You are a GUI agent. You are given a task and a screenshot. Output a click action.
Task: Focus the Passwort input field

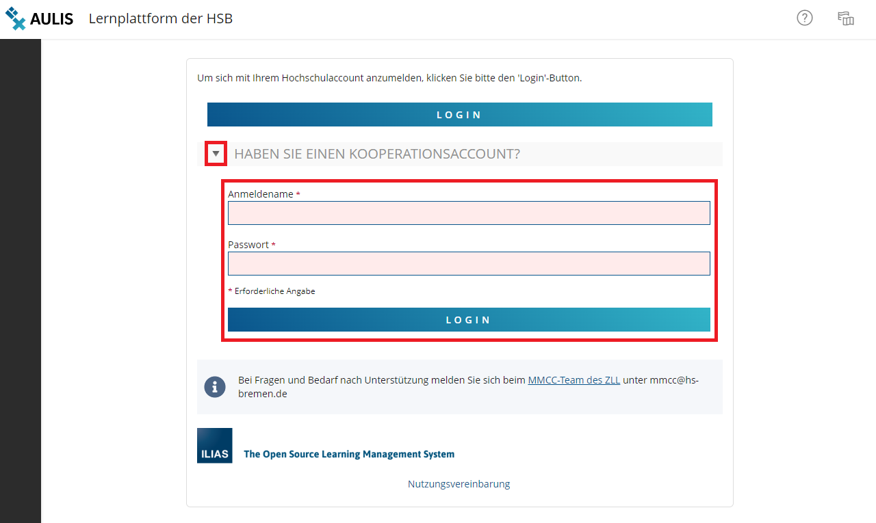point(469,263)
